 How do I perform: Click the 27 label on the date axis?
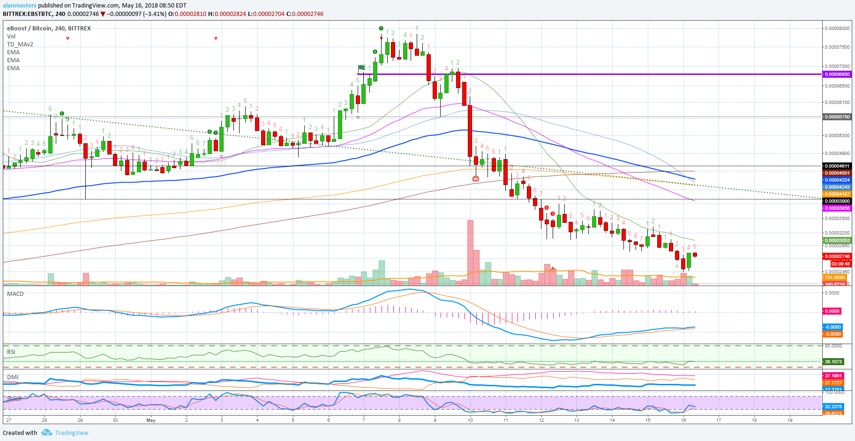click(x=9, y=420)
